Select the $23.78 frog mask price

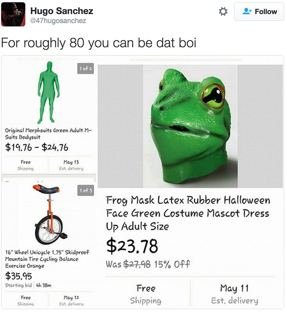(x=132, y=246)
